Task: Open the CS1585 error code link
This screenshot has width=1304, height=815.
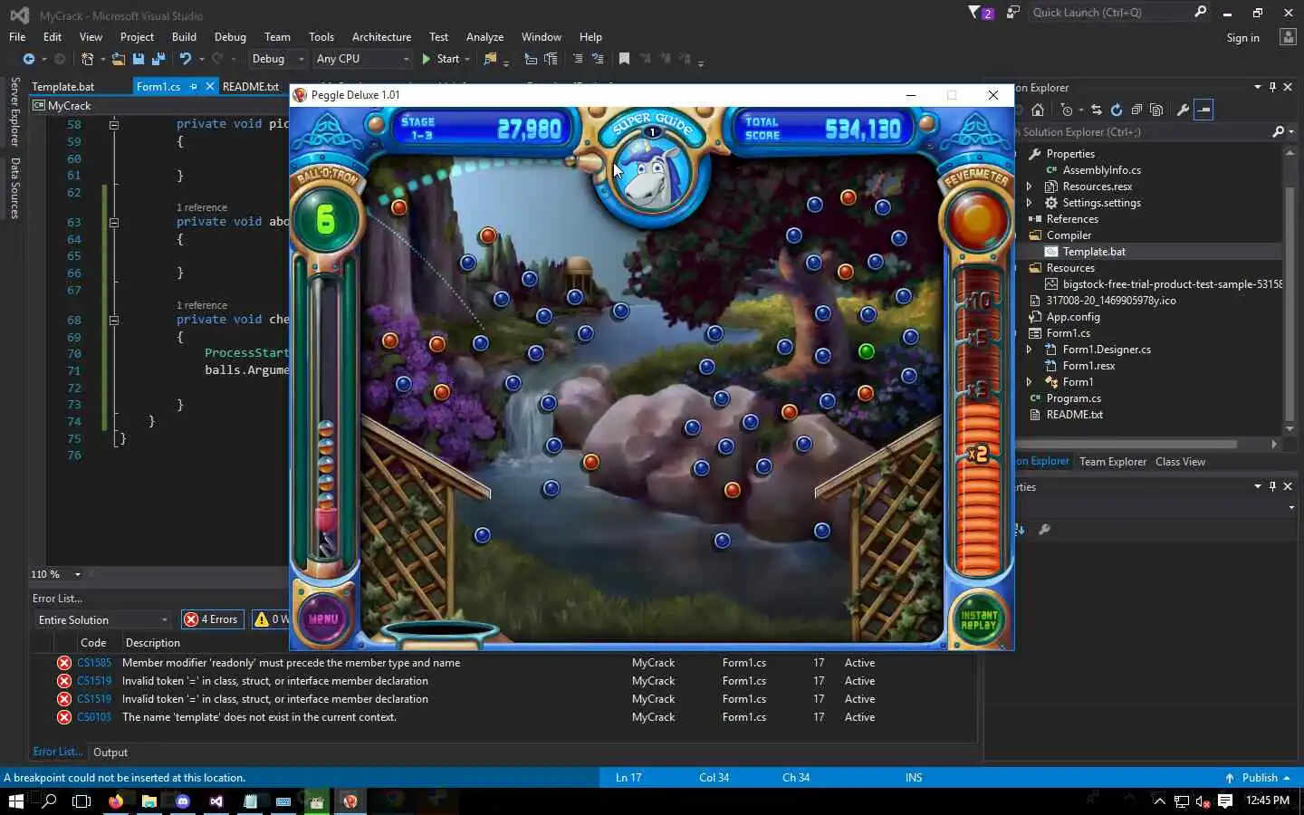Action: click(94, 663)
